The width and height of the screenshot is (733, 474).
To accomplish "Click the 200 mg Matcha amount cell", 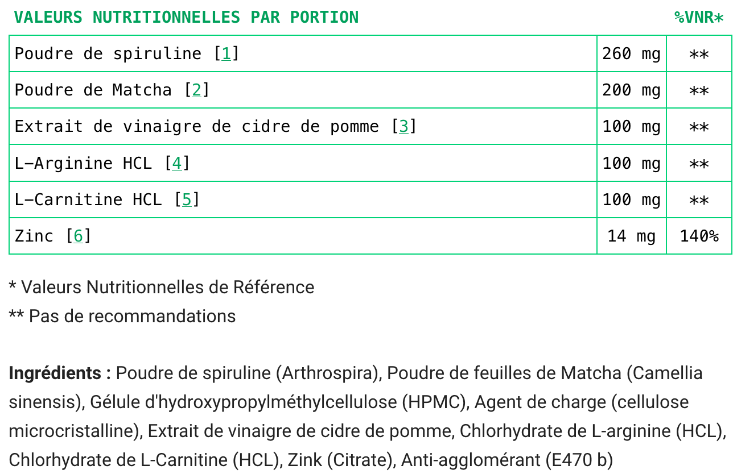I will coord(631,90).
